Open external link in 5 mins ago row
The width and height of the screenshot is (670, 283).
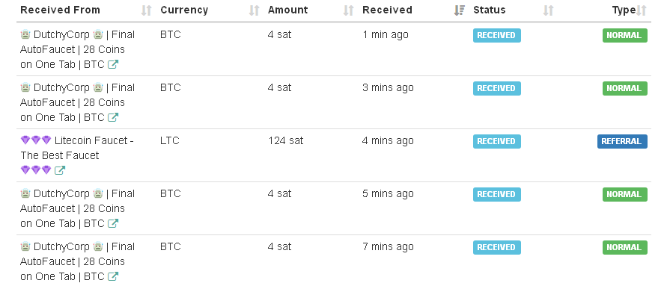tap(113, 223)
